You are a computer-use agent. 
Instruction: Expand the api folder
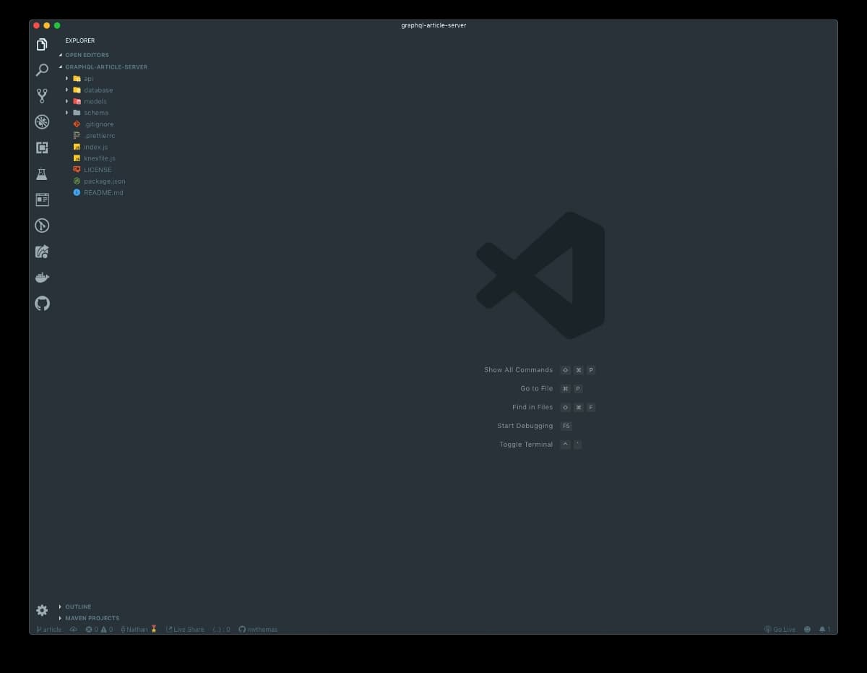88,79
